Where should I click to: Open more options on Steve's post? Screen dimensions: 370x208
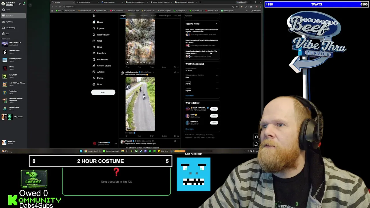(178, 141)
